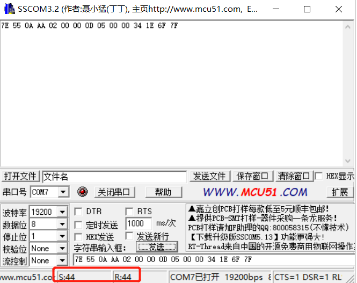Open the 停止位 stop bits dropdown
Viewport: 357px width, 283px height.
(x=62, y=236)
